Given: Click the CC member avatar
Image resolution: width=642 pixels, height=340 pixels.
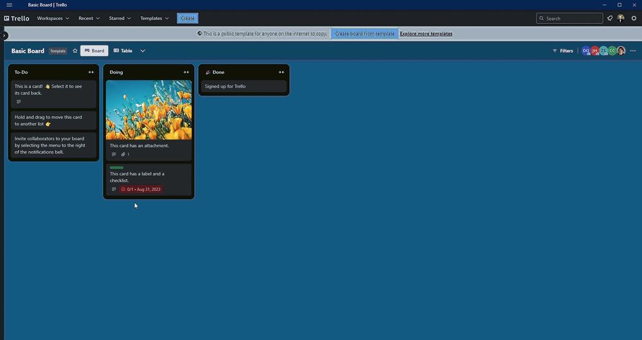Looking at the screenshot, I should click(x=612, y=51).
